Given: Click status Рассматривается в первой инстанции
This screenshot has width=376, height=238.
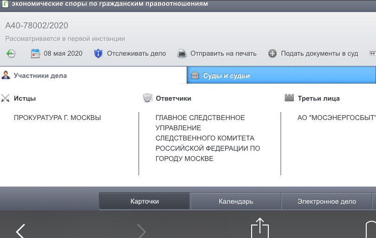Looking at the screenshot, I should (65, 39).
